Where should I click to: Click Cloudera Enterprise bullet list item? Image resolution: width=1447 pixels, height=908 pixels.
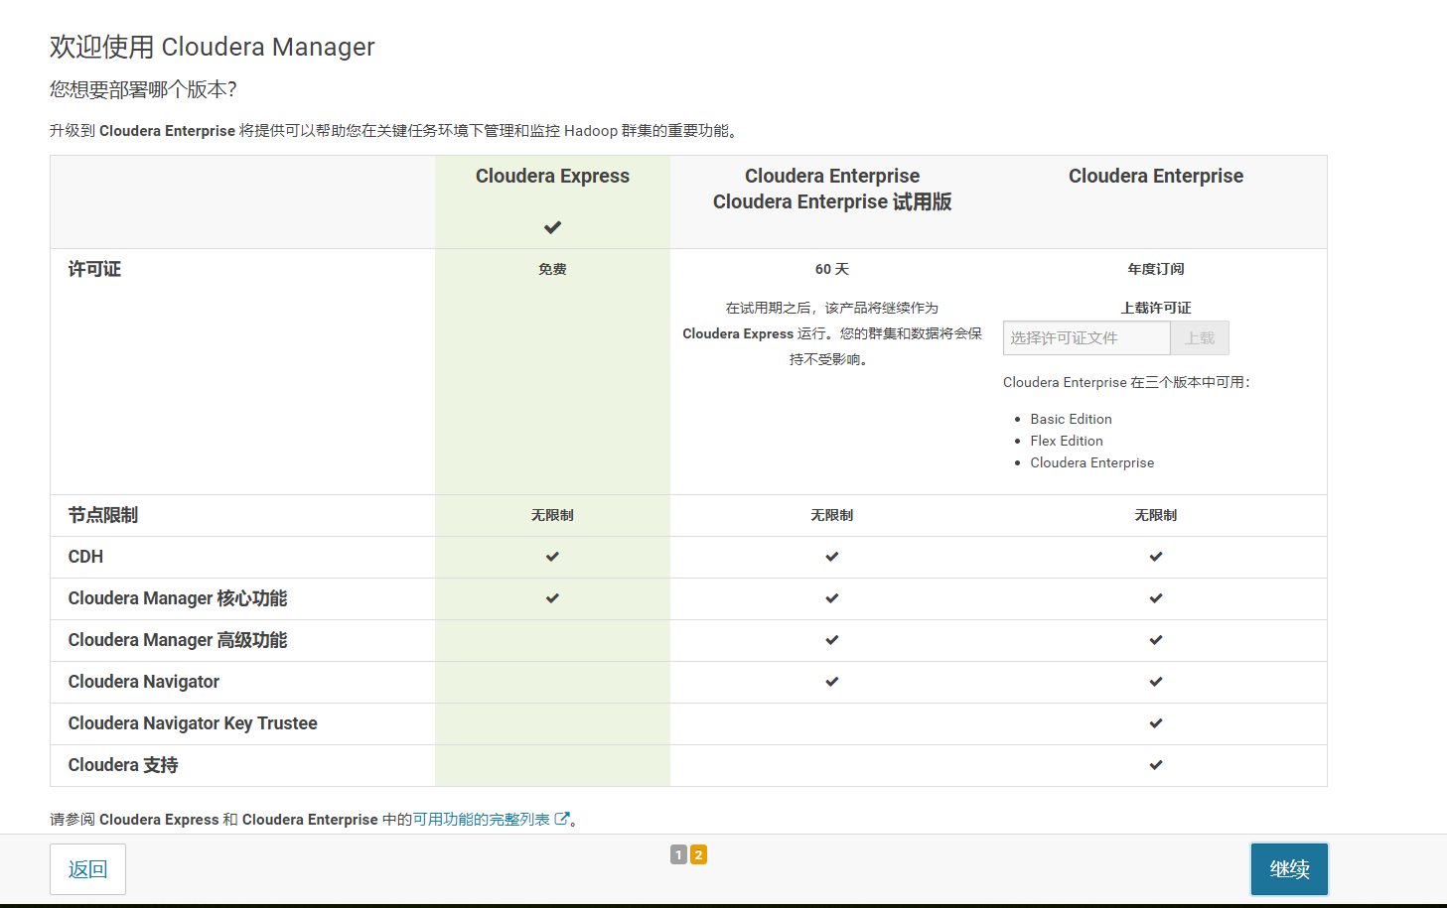tap(1092, 462)
